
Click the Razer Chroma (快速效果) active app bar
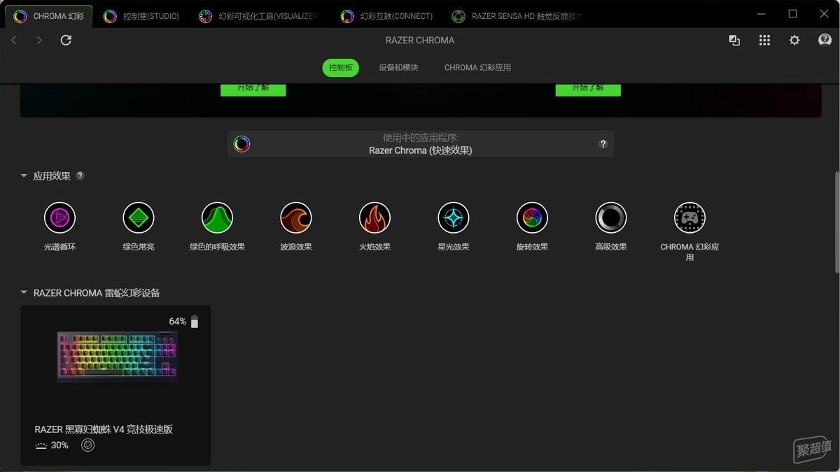[x=421, y=144]
